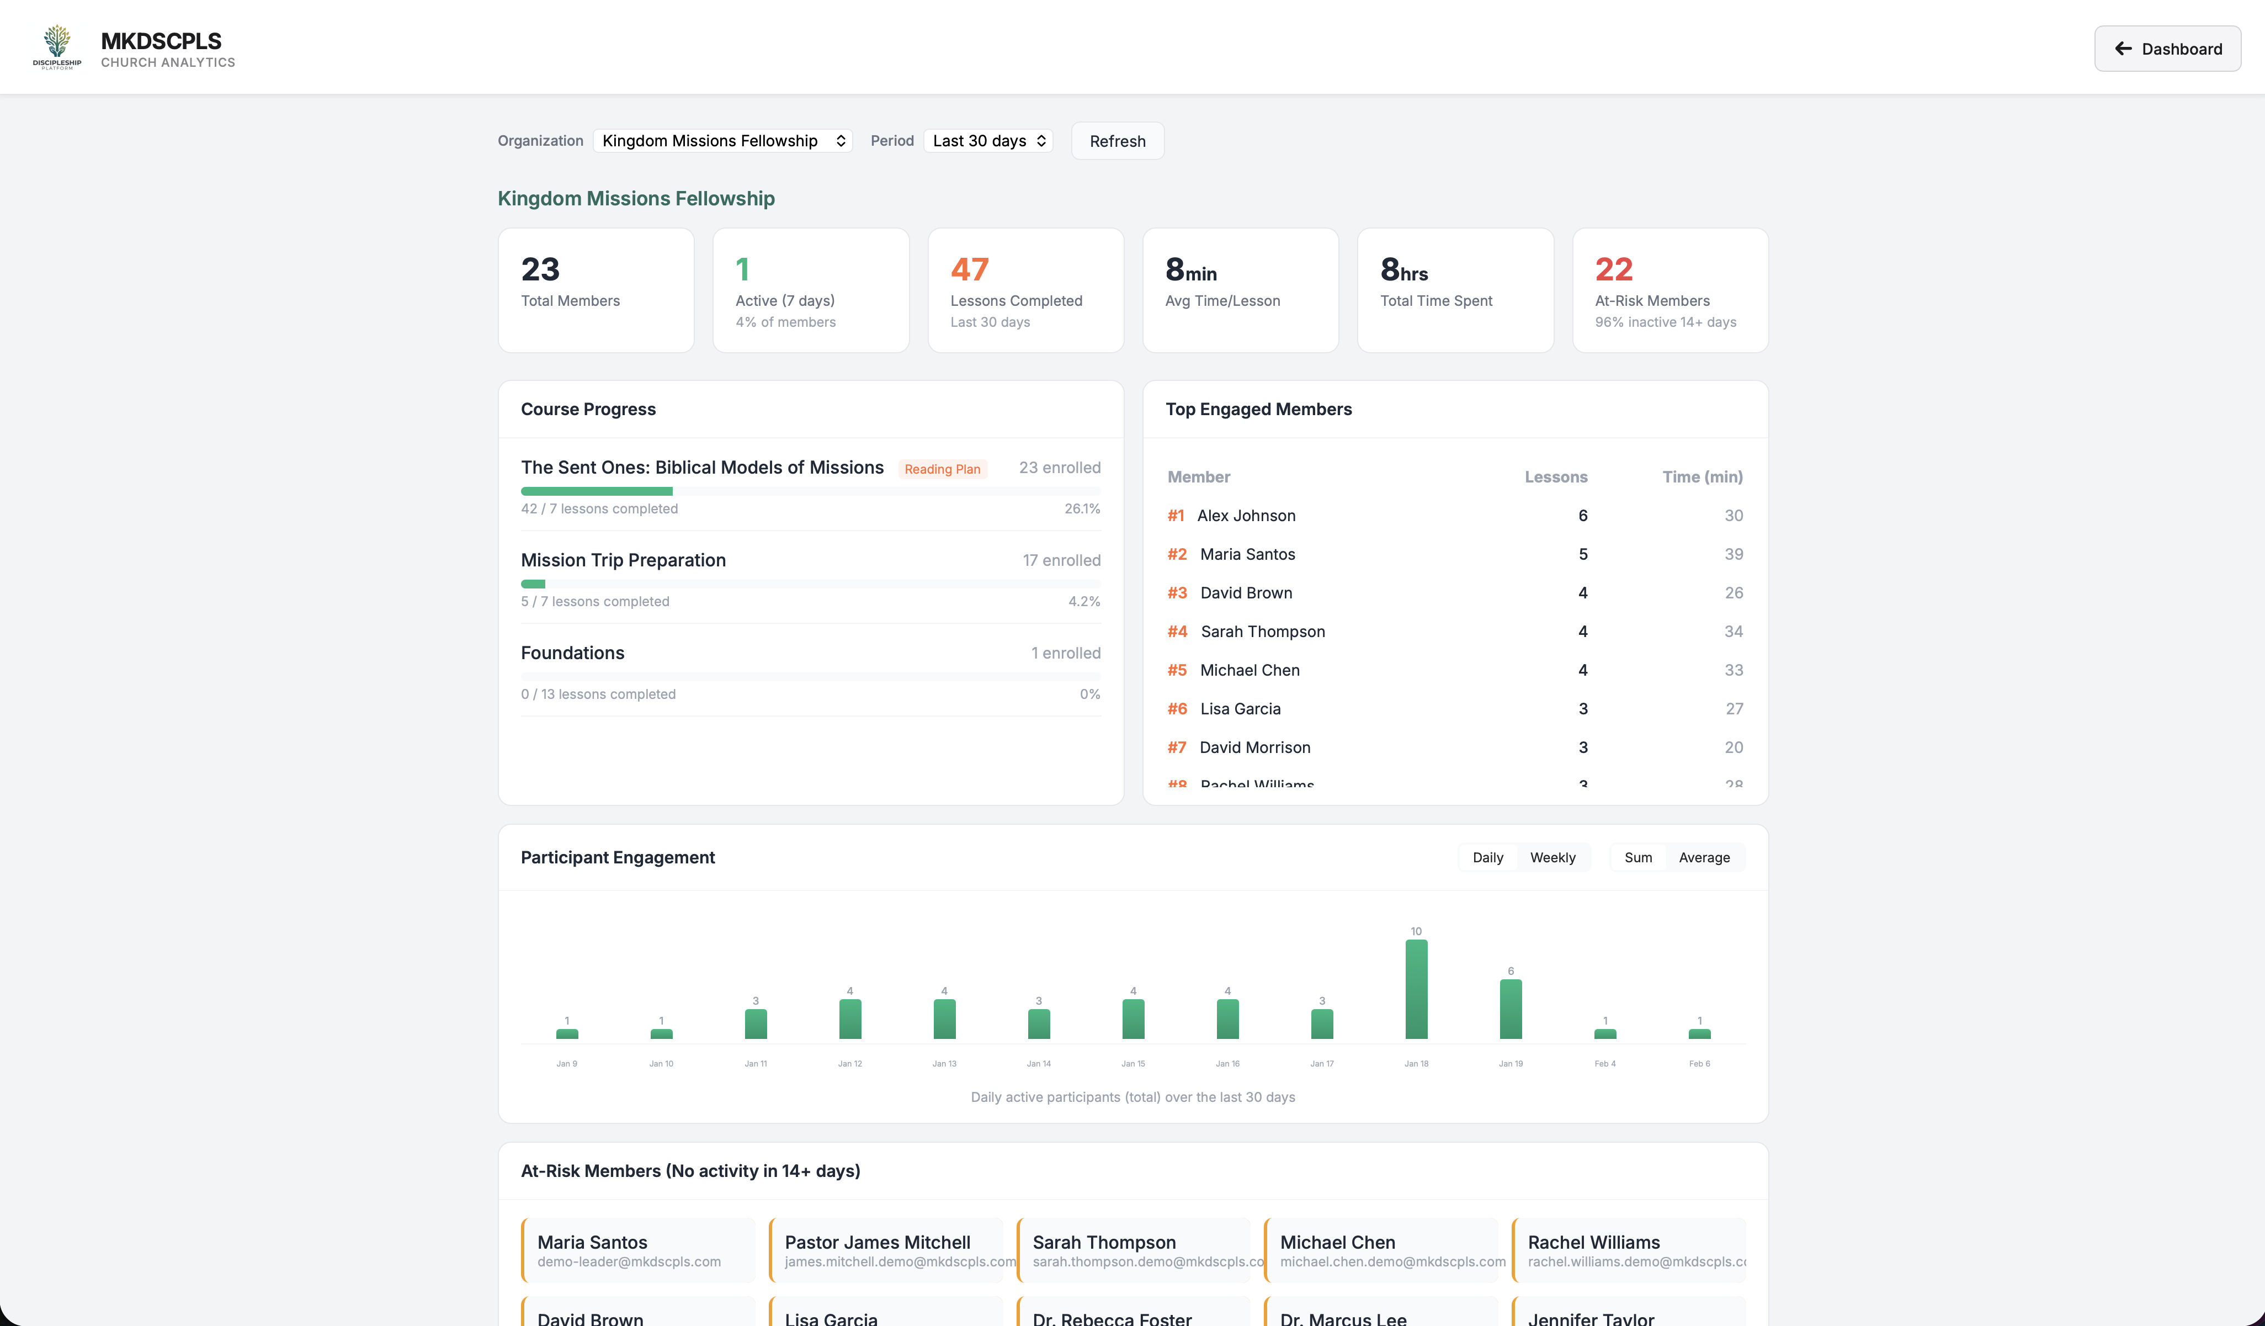Select Alex Johnson in Top Engaged Members
Image resolution: width=2265 pixels, height=1326 pixels.
[x=1247, y=515]
